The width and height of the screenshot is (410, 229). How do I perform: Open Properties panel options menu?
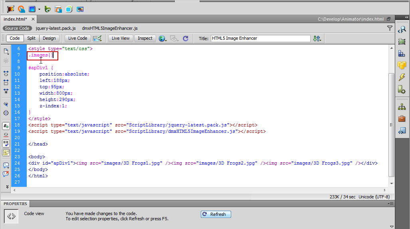pos(391,204)
